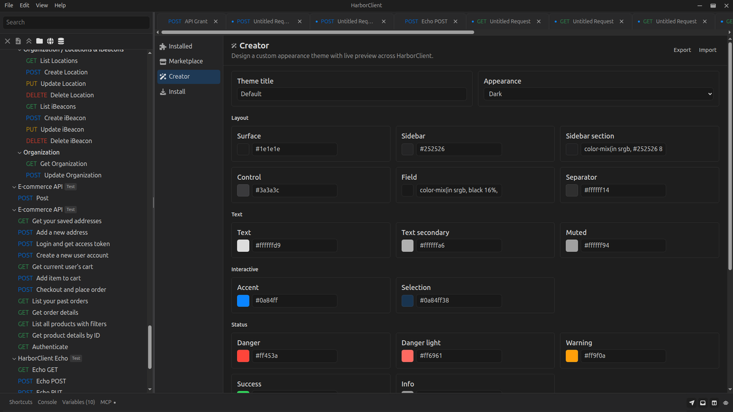The width and height of the screenshot is (733, 412).
Task: Open the POST Login and get access token request
Action: tap(64, 244)
